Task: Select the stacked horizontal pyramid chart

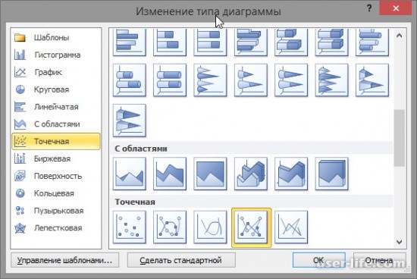Action: pos(372,80)
